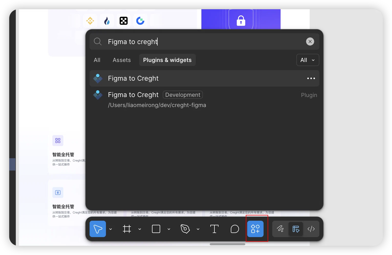Expand Frame tool options arrow

(140, 229)
